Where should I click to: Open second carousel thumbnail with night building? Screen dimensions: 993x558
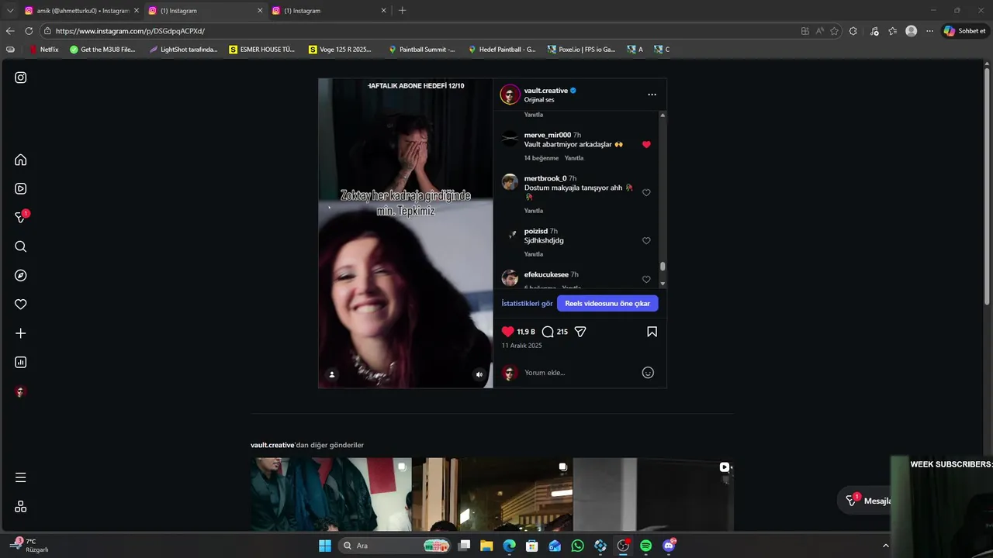[493, 494]
